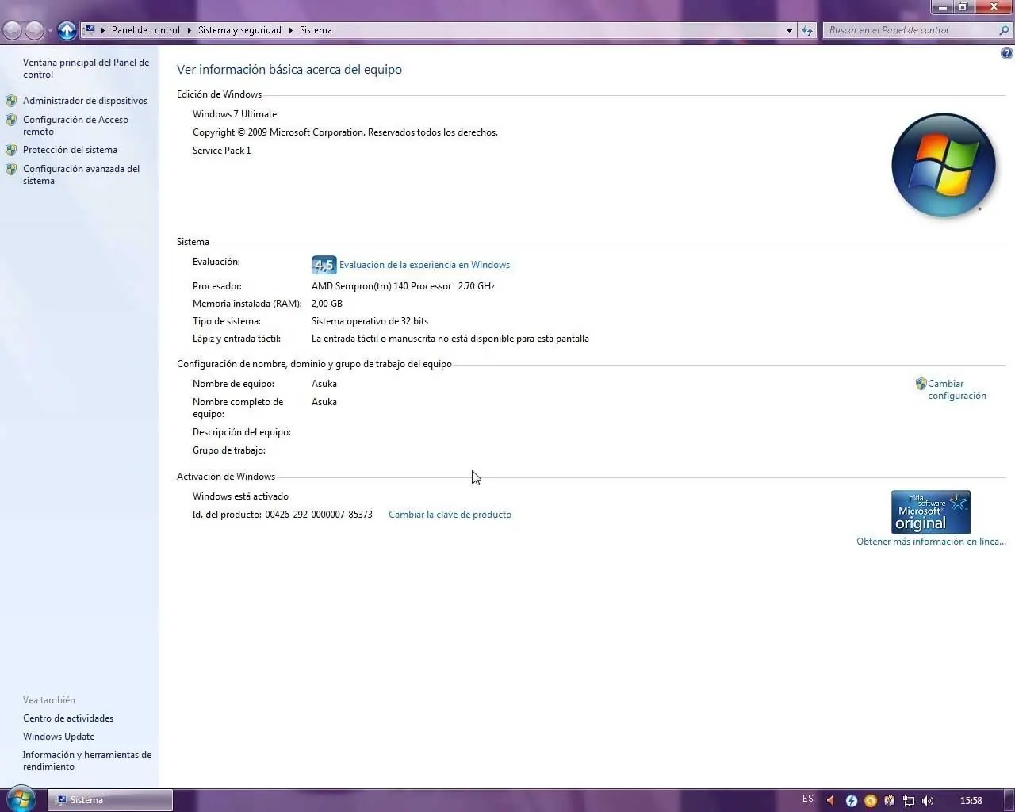Image resolution: width=1015 pixels, height=812 pixels.
Task: Select 'Sistema' breadcrumb in address bar
Action: pos(316,30)
